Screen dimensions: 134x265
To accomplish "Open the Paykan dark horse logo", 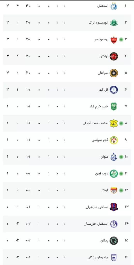I will click(x=114, y=241).
